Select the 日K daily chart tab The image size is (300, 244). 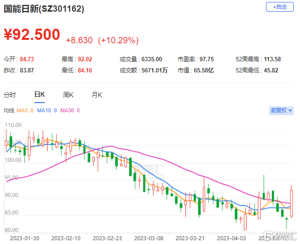(40, 95)
